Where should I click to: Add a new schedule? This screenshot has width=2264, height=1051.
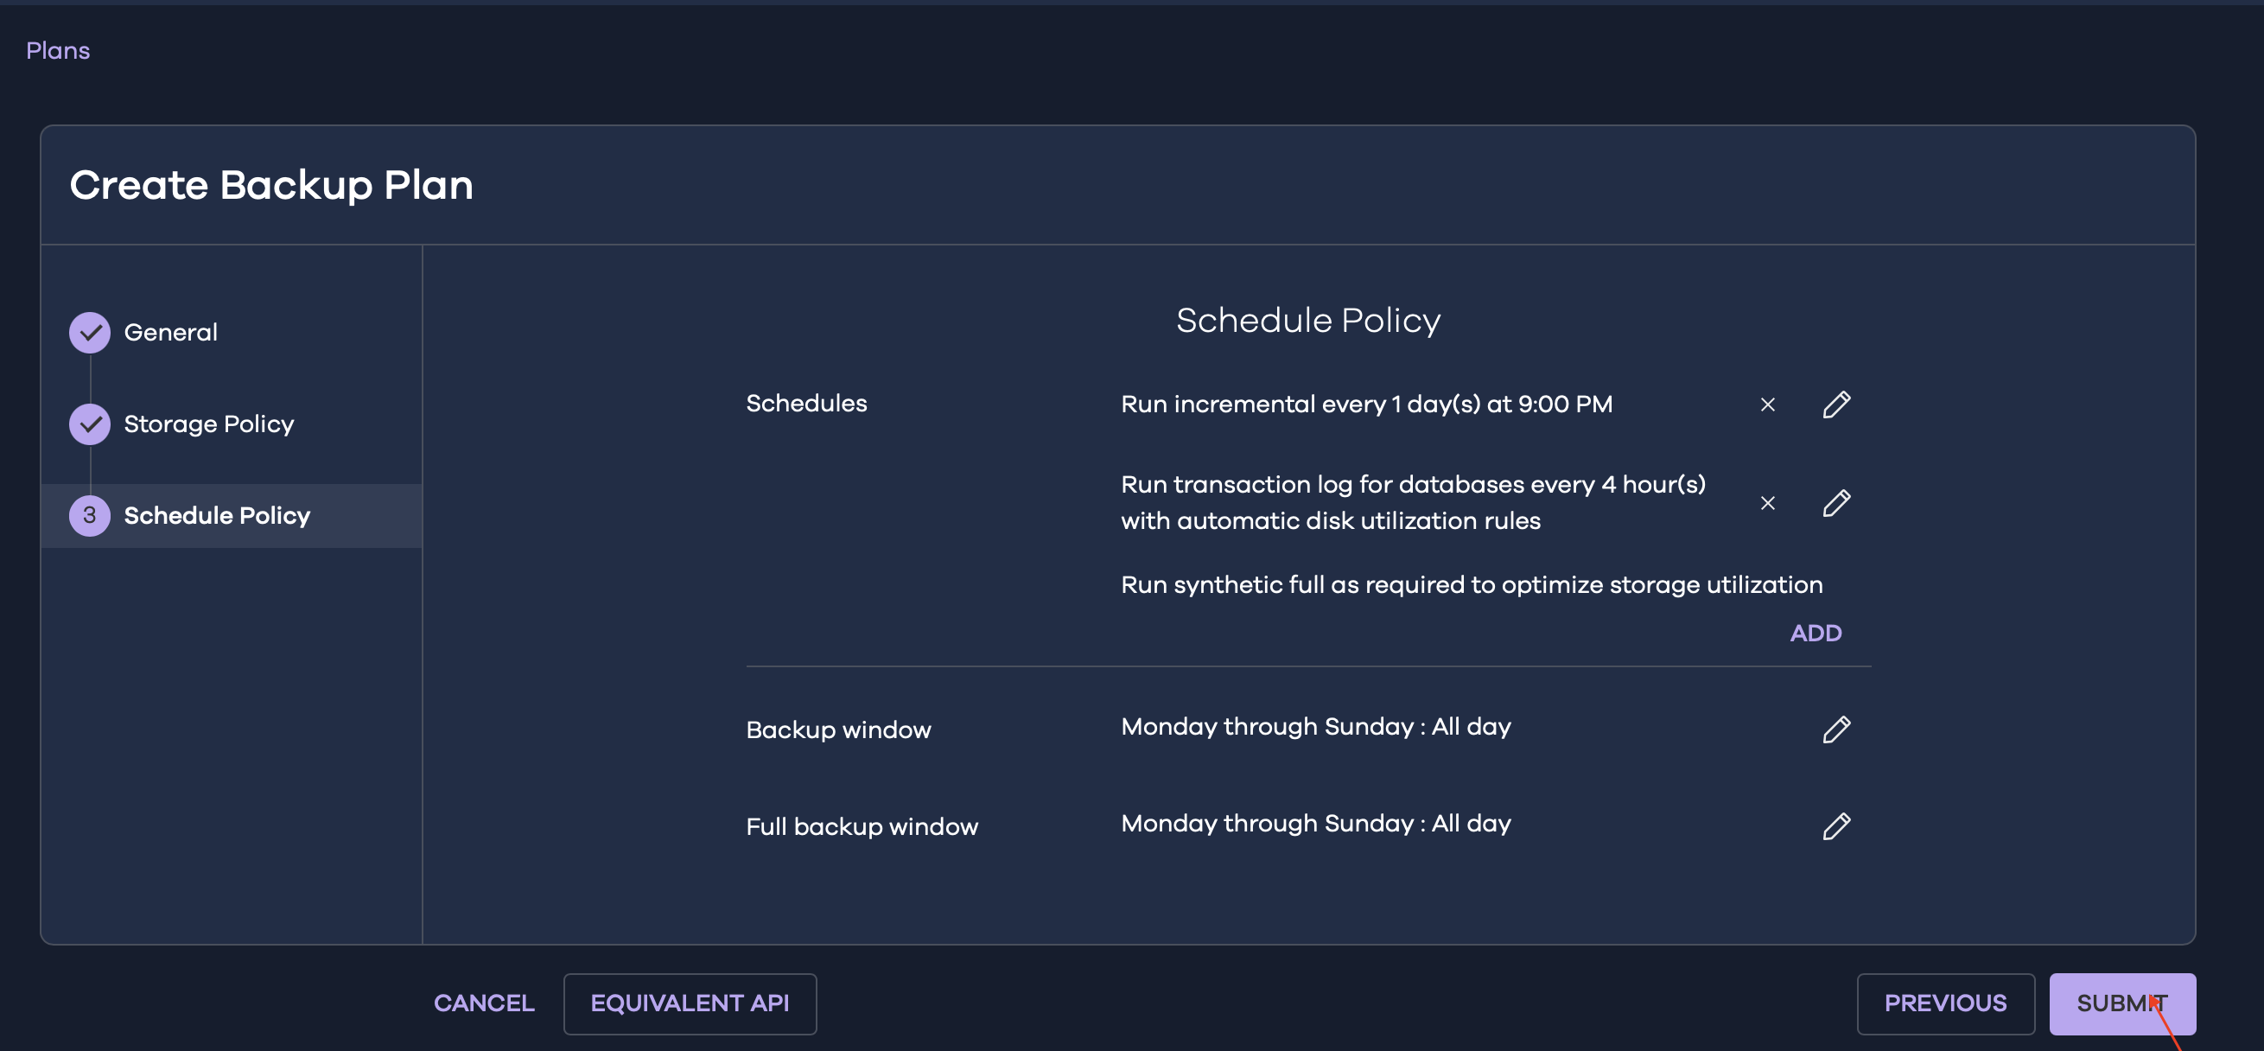(x=1815, y=633)
